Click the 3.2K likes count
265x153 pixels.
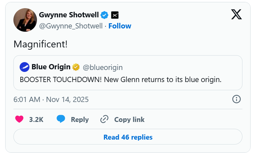[x=36, y=120]
